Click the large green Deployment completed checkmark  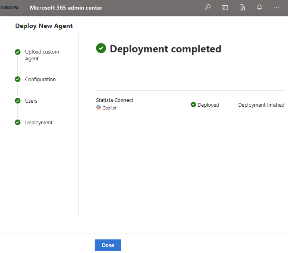(101, 48)
